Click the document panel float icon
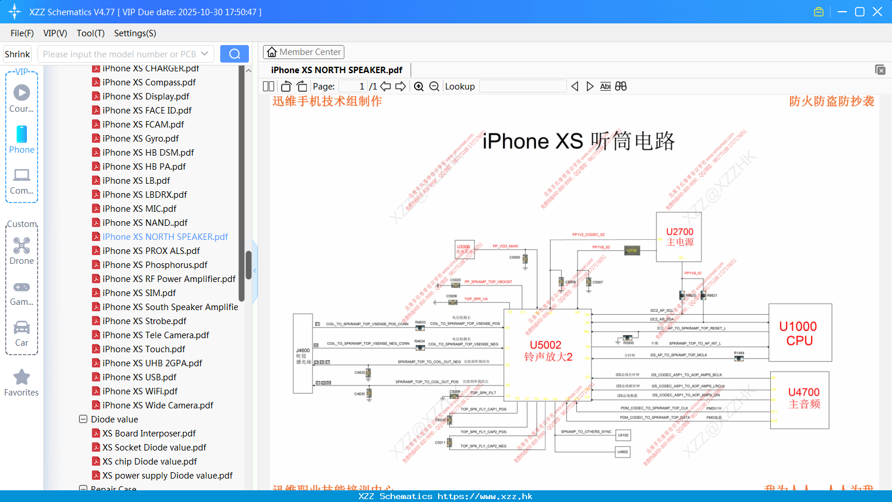Viewport: 892px width, 502px height. (880, 70)
